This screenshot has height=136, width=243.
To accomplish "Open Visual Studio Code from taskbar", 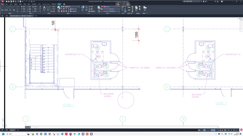I will [x=62, y=134].
